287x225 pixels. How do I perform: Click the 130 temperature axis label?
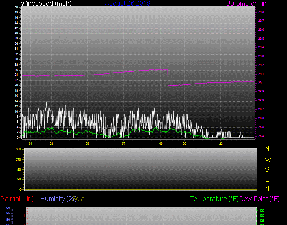[x=262, y=216]
